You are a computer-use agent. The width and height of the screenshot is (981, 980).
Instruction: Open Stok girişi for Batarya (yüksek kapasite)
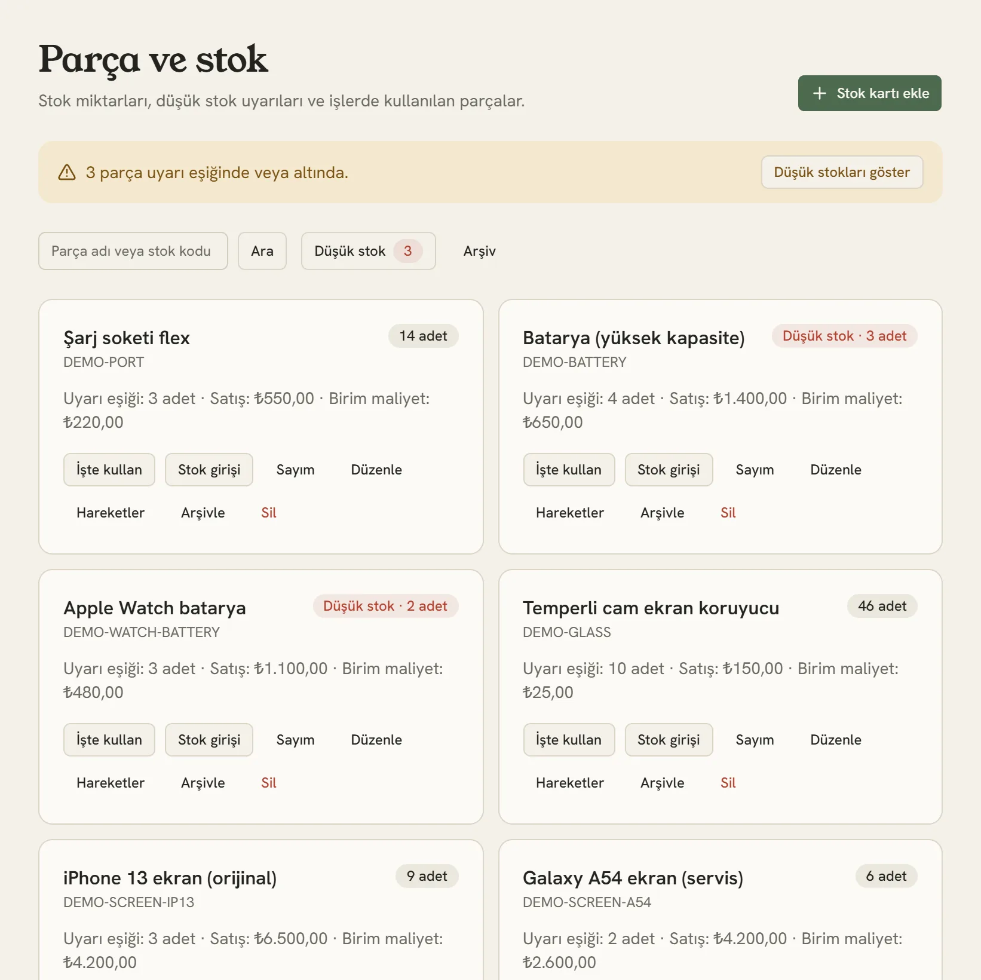pyautogui.click(x=669, y=470)
